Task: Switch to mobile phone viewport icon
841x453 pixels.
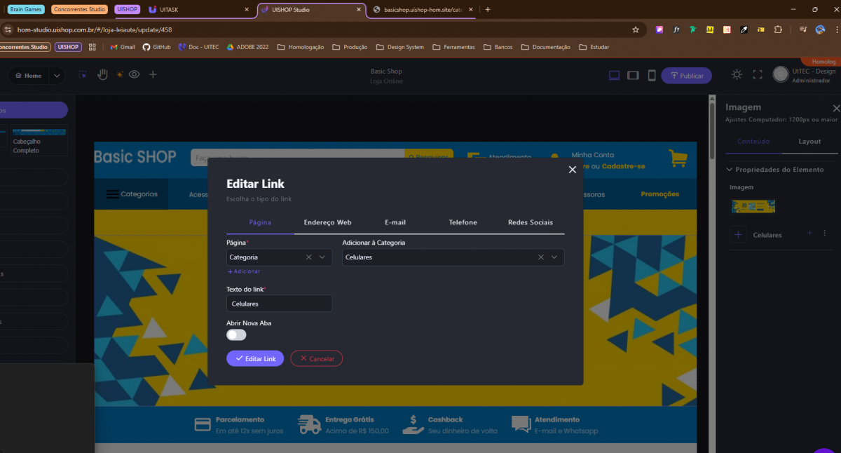Action: pos(651,75)
